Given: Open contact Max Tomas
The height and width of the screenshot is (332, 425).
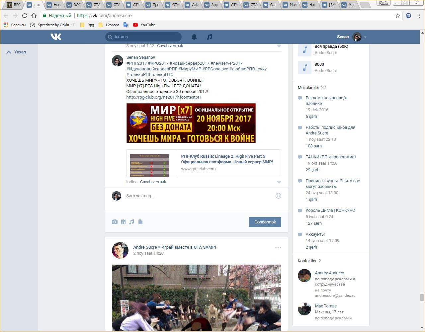Looking at the screenshot, I should (x=326, y=306).
